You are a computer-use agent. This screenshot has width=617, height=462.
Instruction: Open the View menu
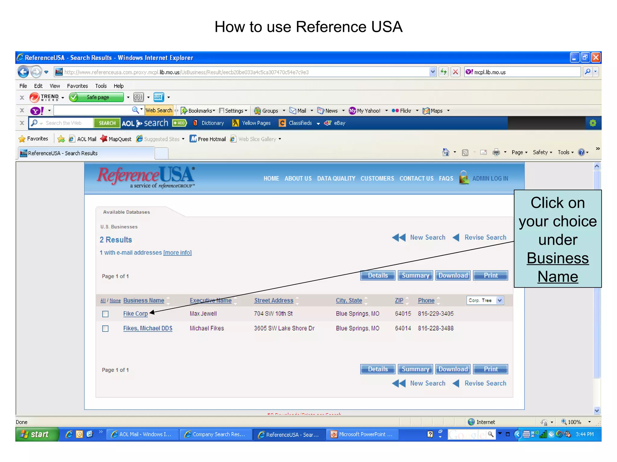click(55, 86)
